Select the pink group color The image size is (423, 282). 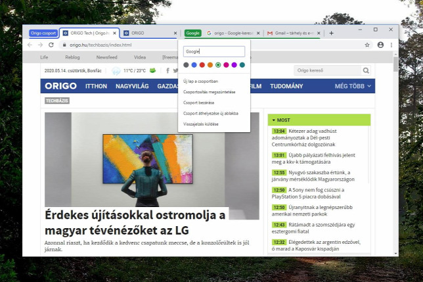tap(226, 65)
